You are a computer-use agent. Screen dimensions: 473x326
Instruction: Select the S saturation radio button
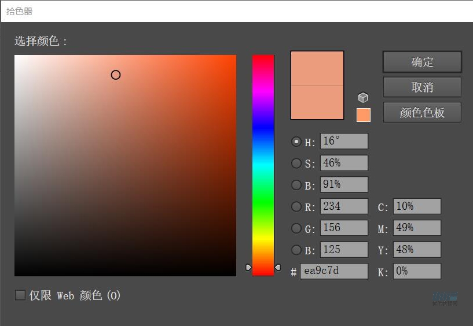point(296,164)
